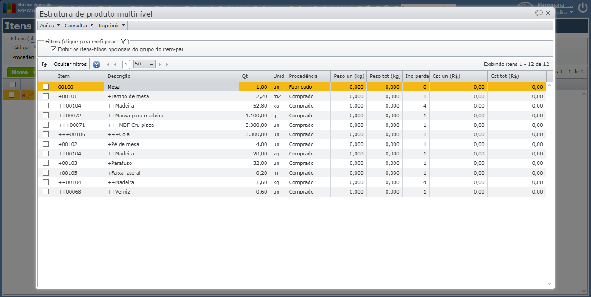Click the comment bubble icon in dialog title

(539, 13)
